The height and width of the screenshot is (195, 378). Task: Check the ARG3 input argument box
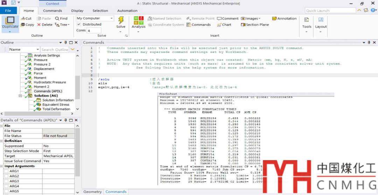6,181
